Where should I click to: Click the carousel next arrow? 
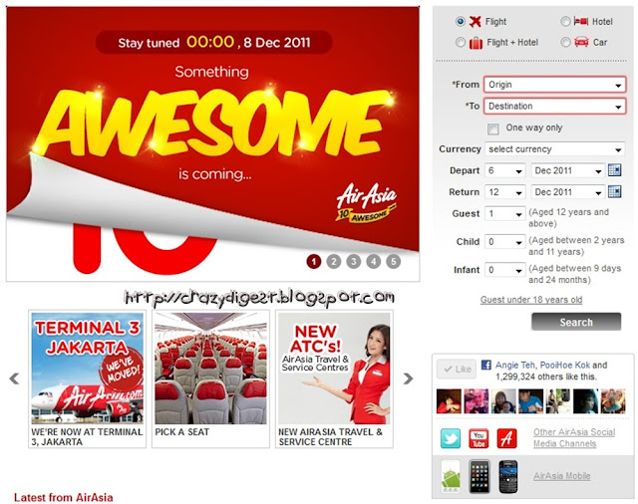point(408,378)
